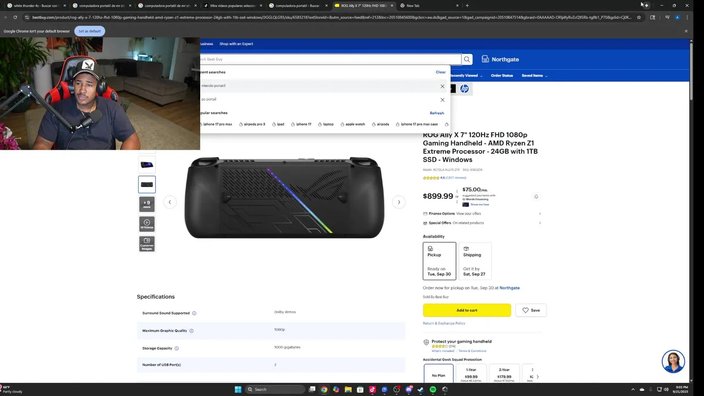Expand the Recently Viewed dropdown
Screen dimensions: 704x396
click(x=466, y=75)
